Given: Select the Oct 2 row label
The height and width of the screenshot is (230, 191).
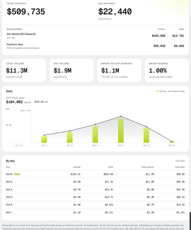Looking at the screenshot, I should pyautogui.click(x=9, y=205).
